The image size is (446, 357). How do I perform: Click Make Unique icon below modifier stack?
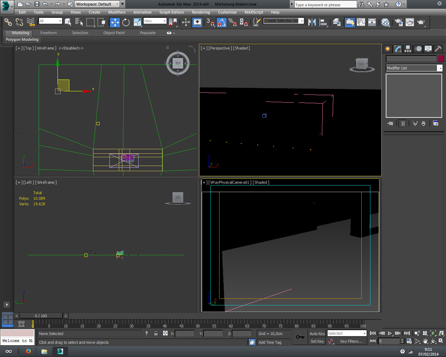tap(415, 123)
